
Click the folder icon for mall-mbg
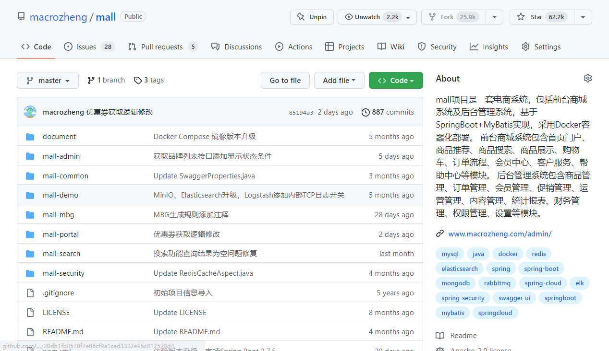[x=30, y=215]
